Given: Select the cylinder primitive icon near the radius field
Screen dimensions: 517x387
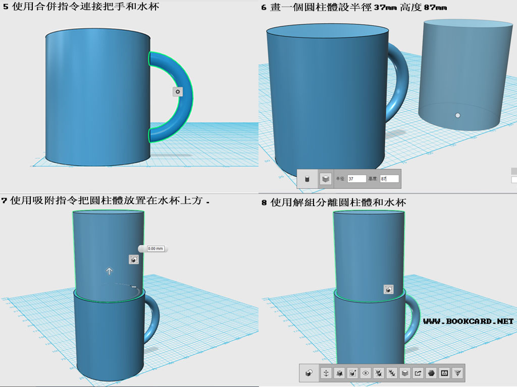Looking at the screenshot, I should [307, 178].
